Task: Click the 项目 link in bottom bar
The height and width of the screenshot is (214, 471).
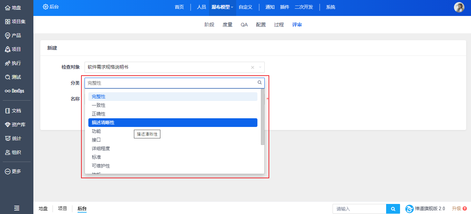Action: coord(63,208)
